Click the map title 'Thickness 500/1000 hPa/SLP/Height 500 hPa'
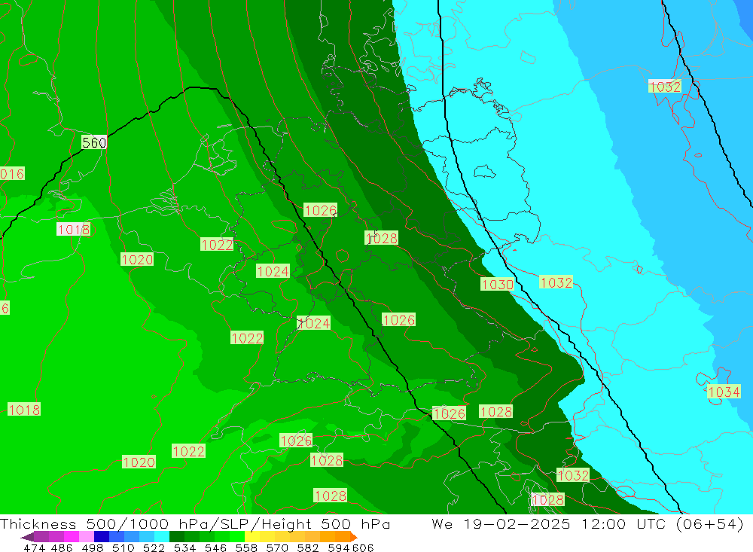Viewport: 753px width, 552px height. pos(195,523)
